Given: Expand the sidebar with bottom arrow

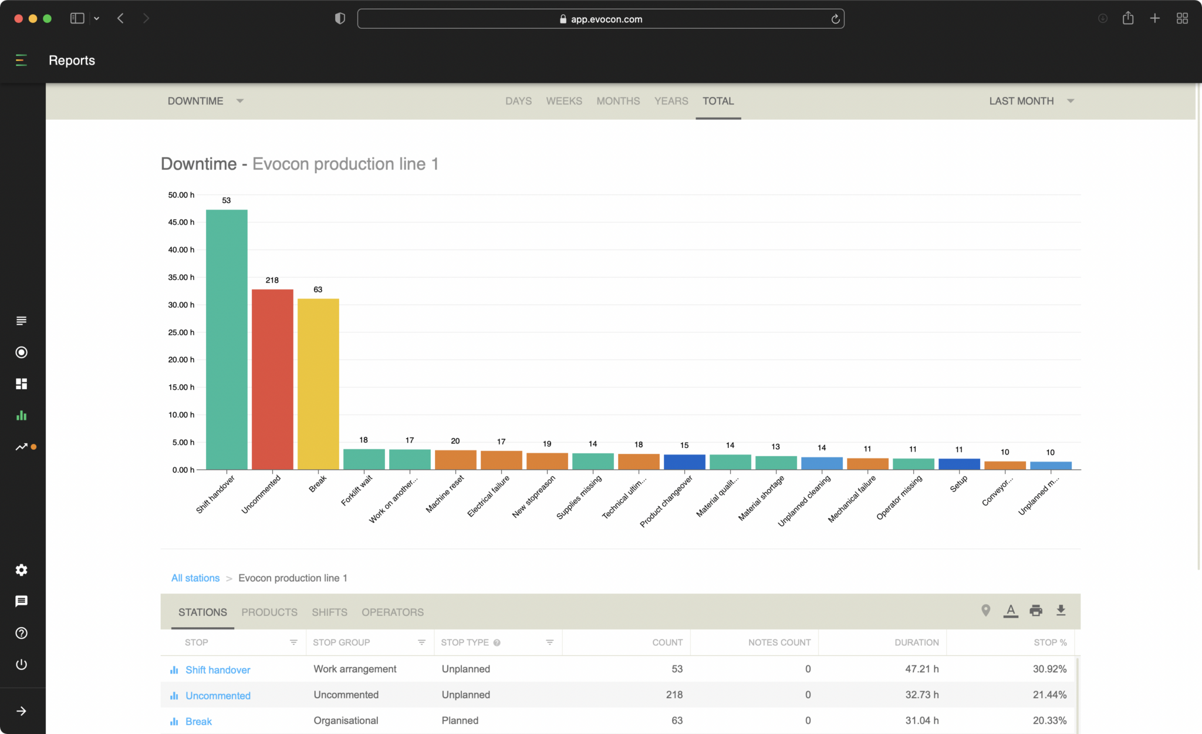Looking at the screenshot, I should [22, 711].
